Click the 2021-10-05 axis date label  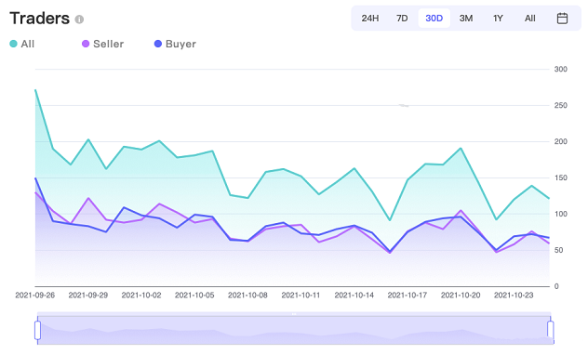[194, 296]
